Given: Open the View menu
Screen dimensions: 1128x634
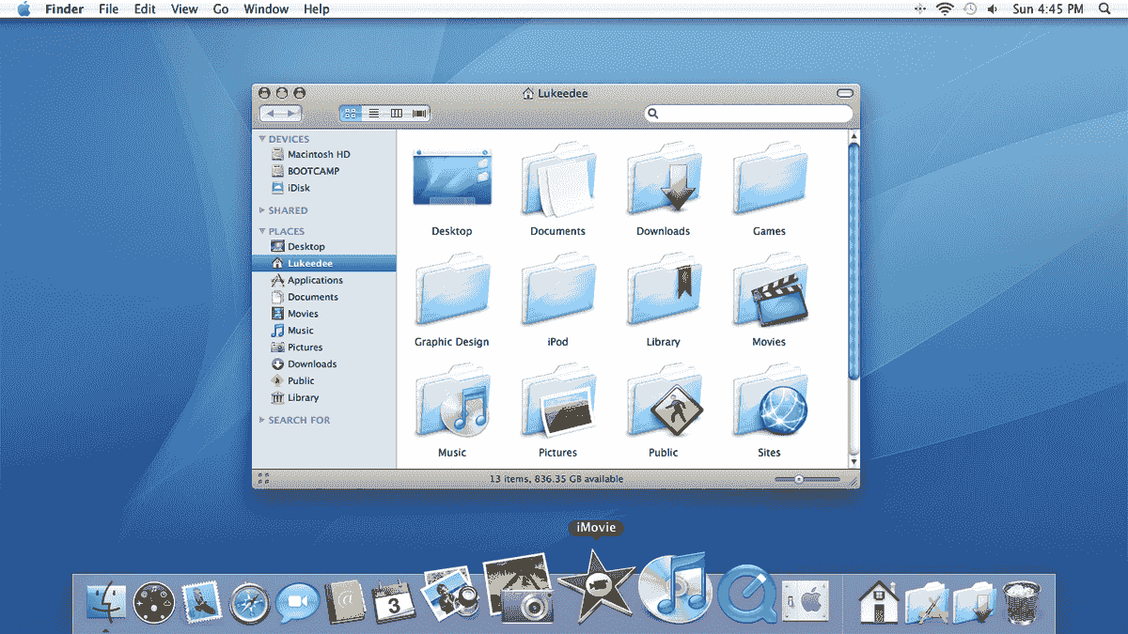Looking at the screenshot, I should 184,9.
